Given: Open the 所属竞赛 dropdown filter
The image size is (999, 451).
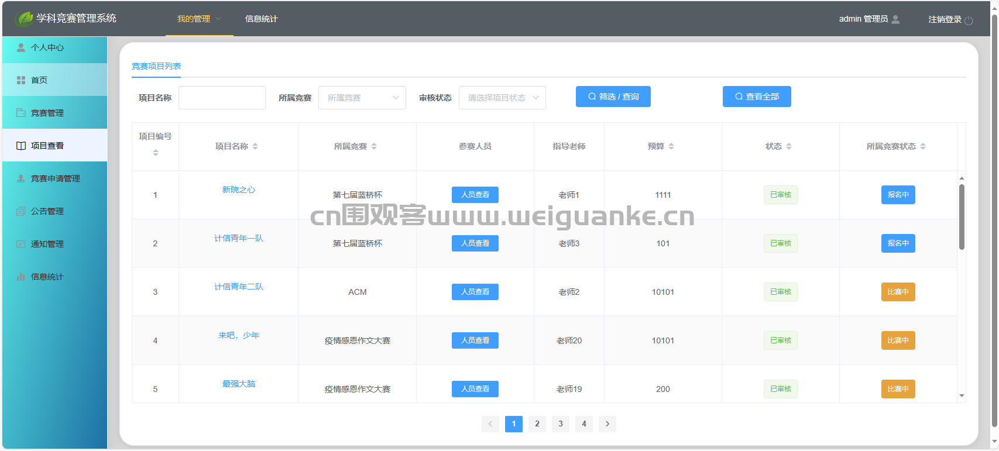Looking at the screenshot, I should (362, 98).
